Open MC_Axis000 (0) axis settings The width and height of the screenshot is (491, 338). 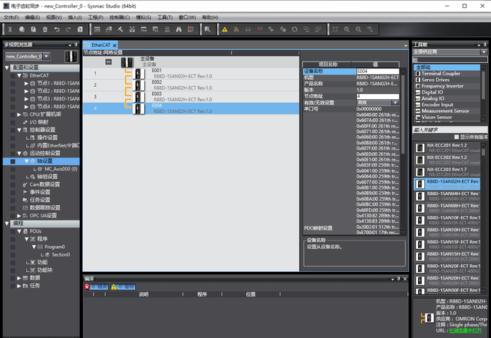point(61,169)
